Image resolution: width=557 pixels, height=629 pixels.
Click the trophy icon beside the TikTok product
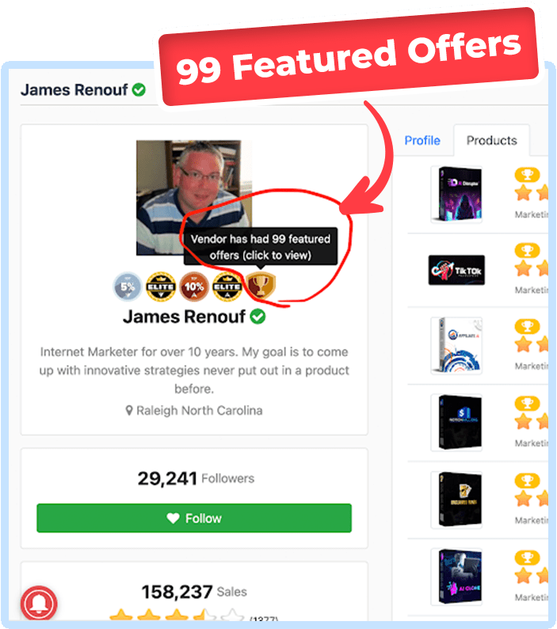tap(527, 251)
